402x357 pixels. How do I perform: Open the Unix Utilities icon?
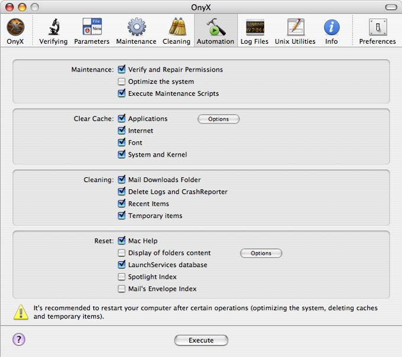(x=296, y=27)
